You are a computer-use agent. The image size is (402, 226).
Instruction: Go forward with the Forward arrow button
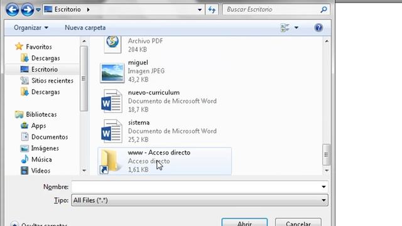coord(27,9)
